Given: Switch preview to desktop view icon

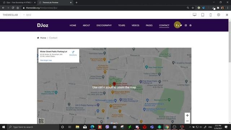Looking at the screenshot, I should (195, 15).
